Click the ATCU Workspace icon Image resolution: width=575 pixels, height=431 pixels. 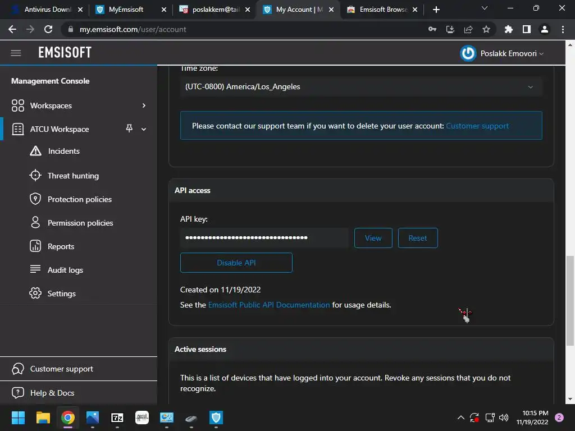point(17,129)
